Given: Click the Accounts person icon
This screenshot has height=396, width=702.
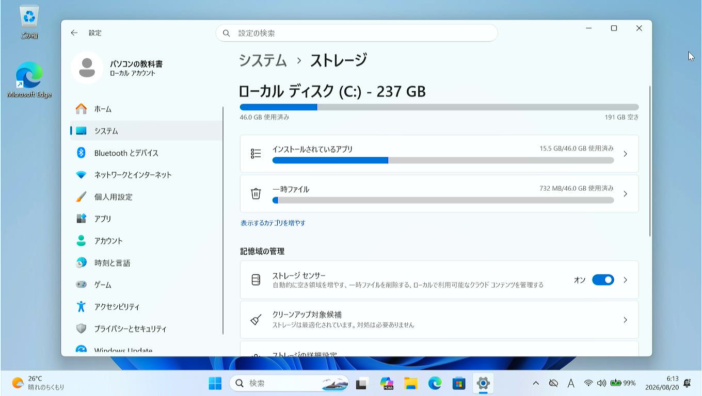Looking at the screenshot, I should pyautogui.click(x=81, y=241).
